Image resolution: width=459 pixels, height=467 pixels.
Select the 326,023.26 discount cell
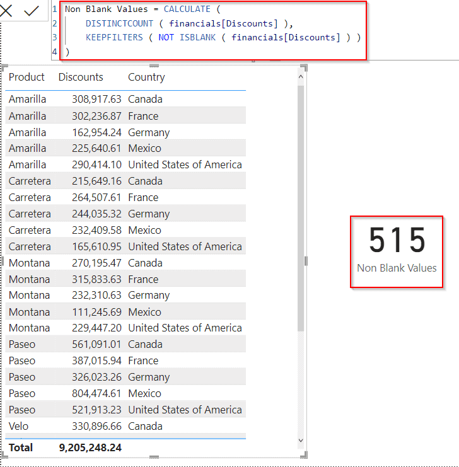point(96,377)
